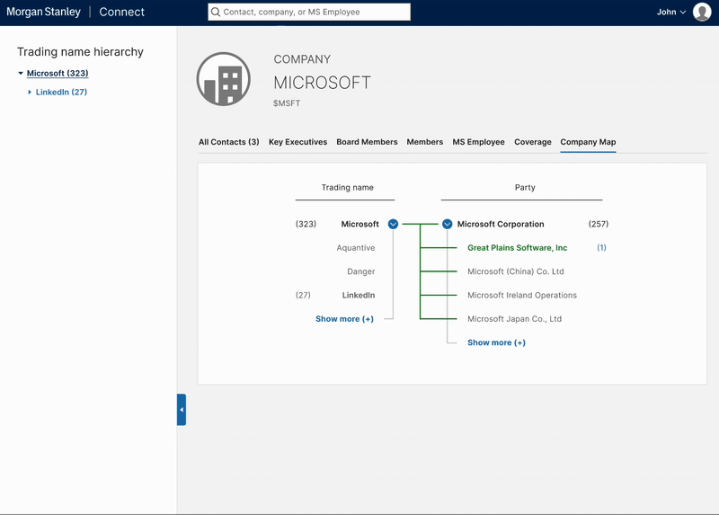Select the LinkedIn trading name in the map
This screenshot has width=719, height=515.
[358, 296]
